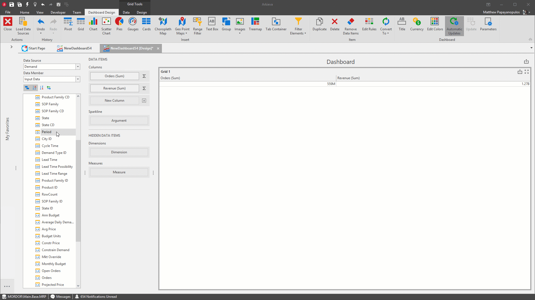Insert a Treemap item
Image resolution: width=535 pixels, height=300 pixels.
255,24
